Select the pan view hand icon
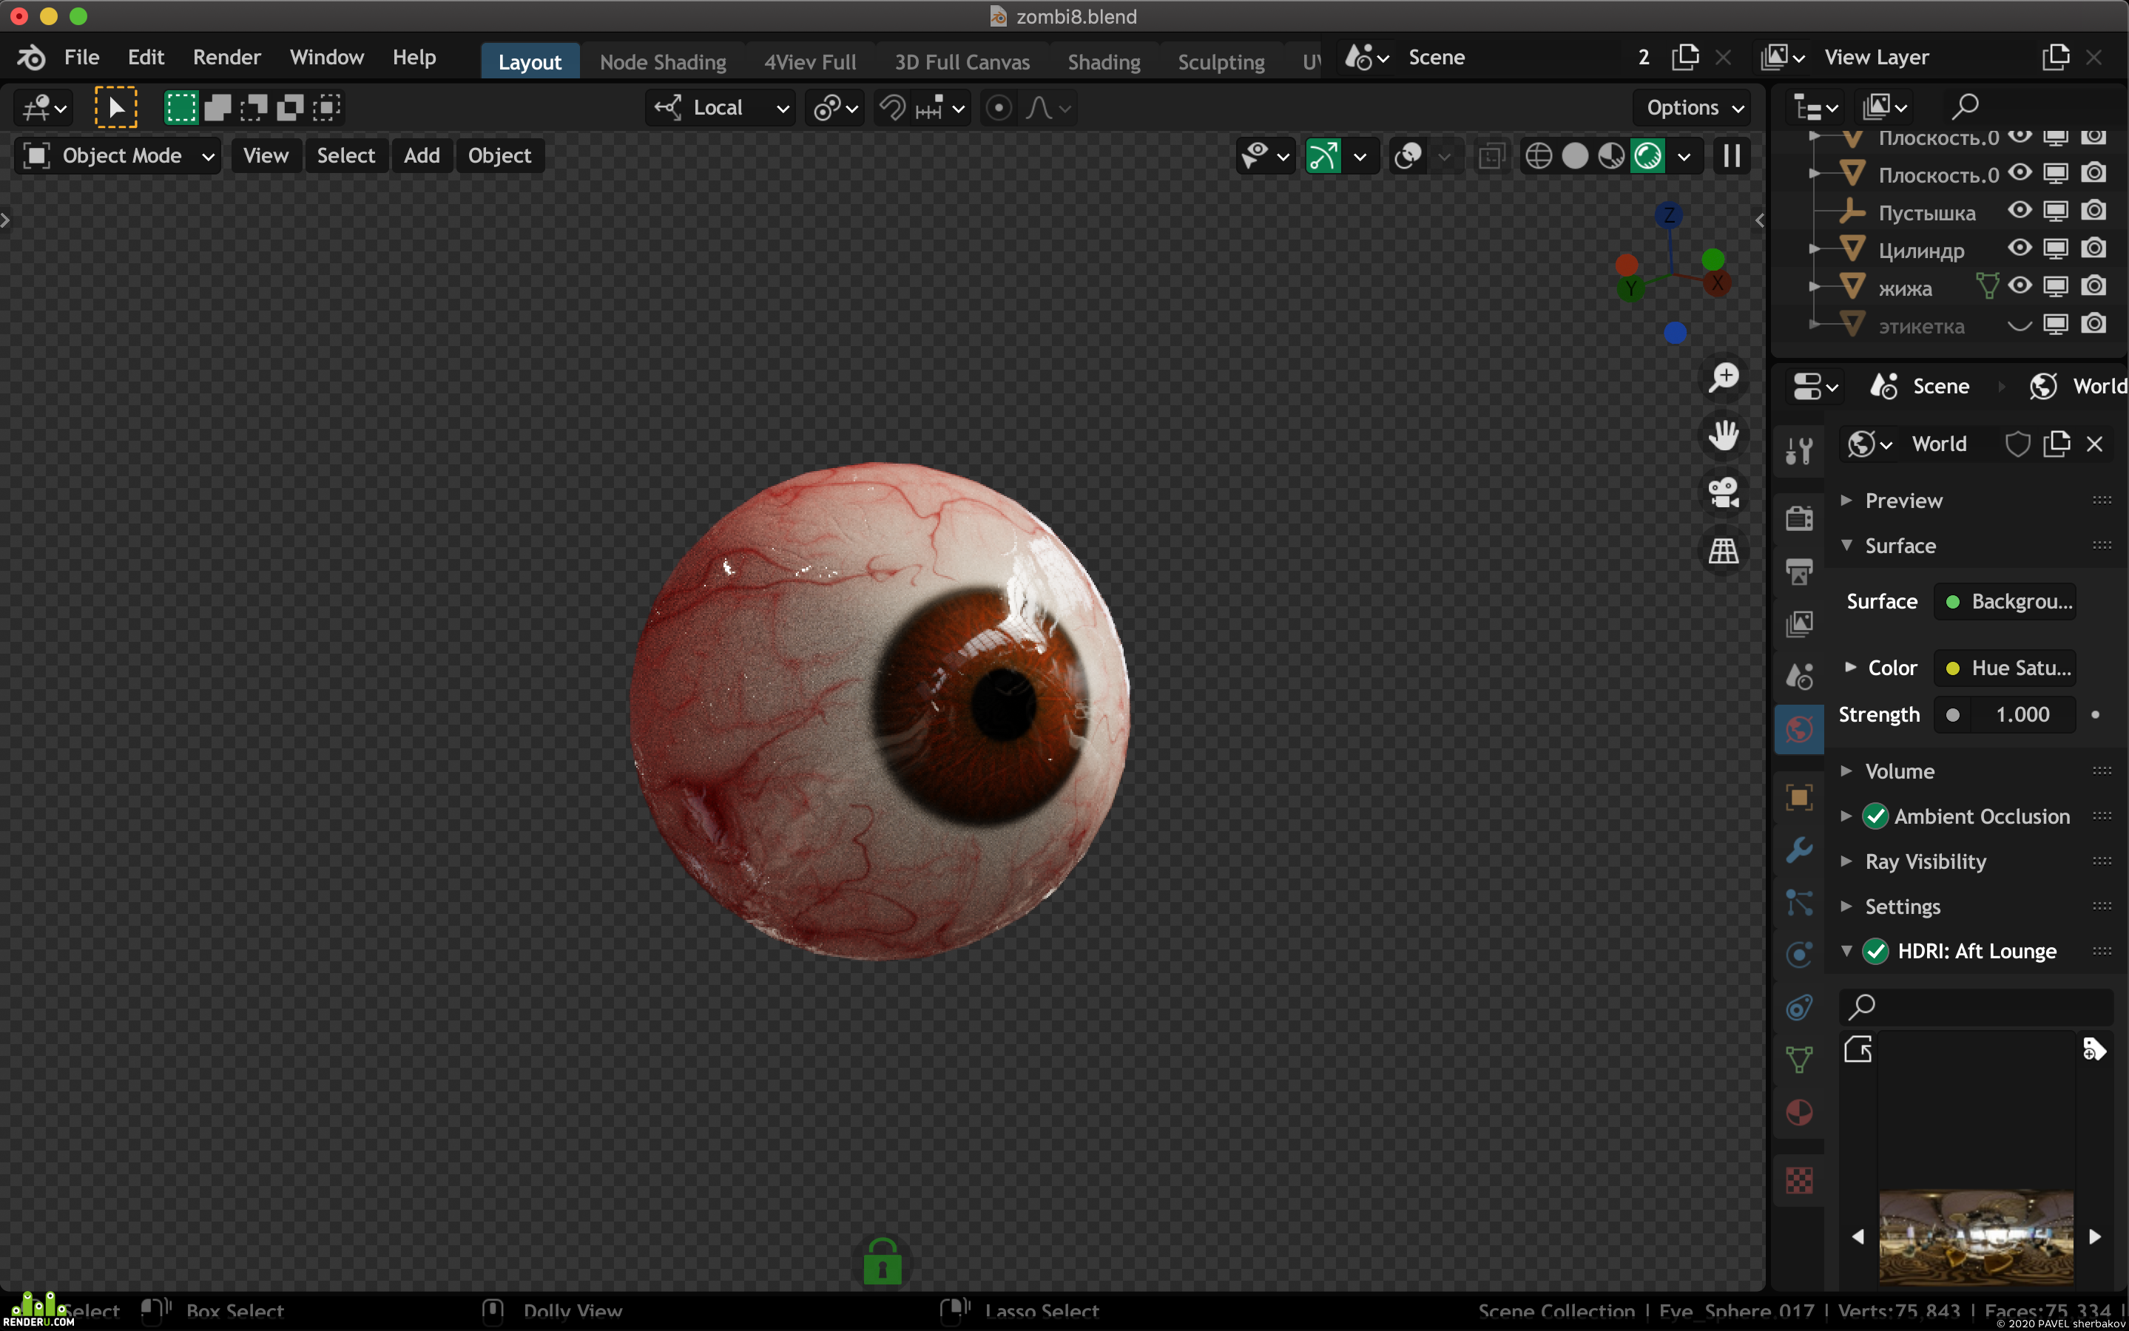2129x1331 pixels. (x=1723, y=436)
